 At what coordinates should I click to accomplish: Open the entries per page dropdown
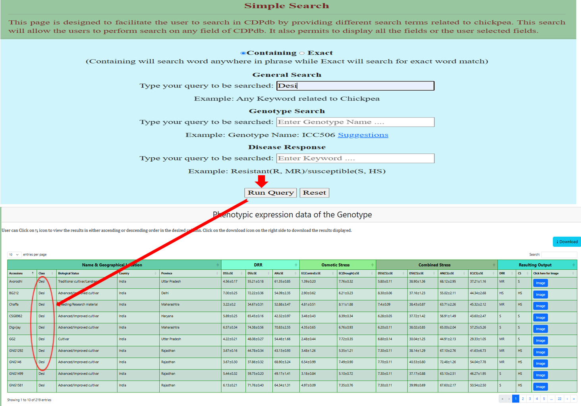tap(14, 255)
